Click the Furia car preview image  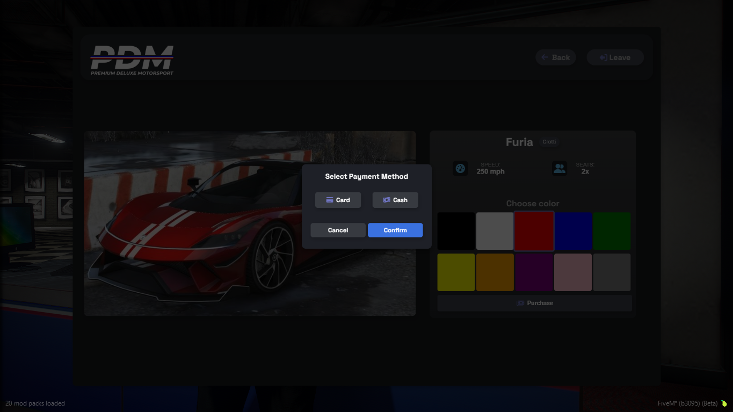250,223
